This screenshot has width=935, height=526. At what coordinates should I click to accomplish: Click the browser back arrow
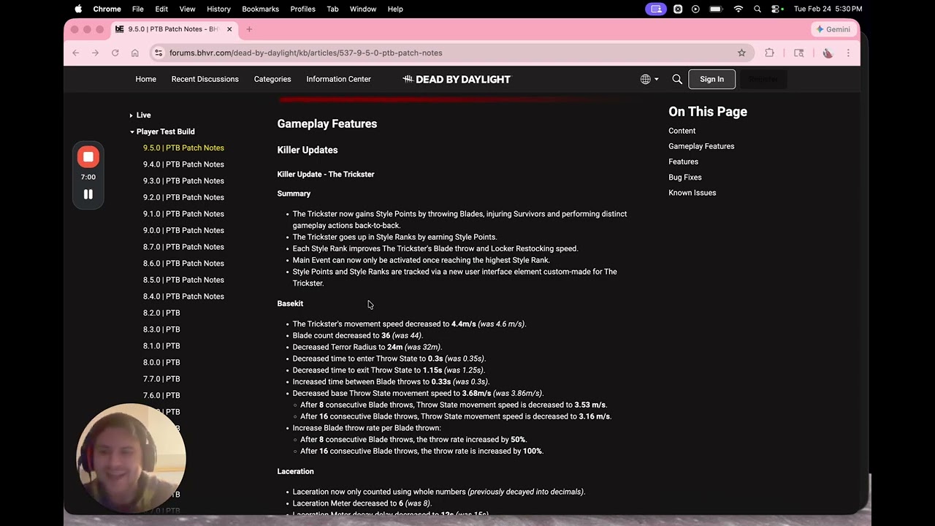pyautogui.click(x=76, y=53)
